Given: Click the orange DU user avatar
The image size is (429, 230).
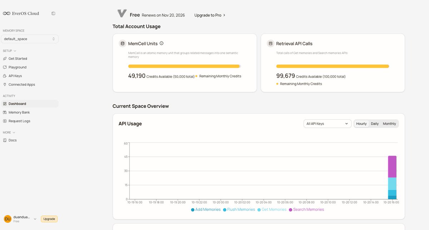Looking at the screenshot, I should [8, 219].
